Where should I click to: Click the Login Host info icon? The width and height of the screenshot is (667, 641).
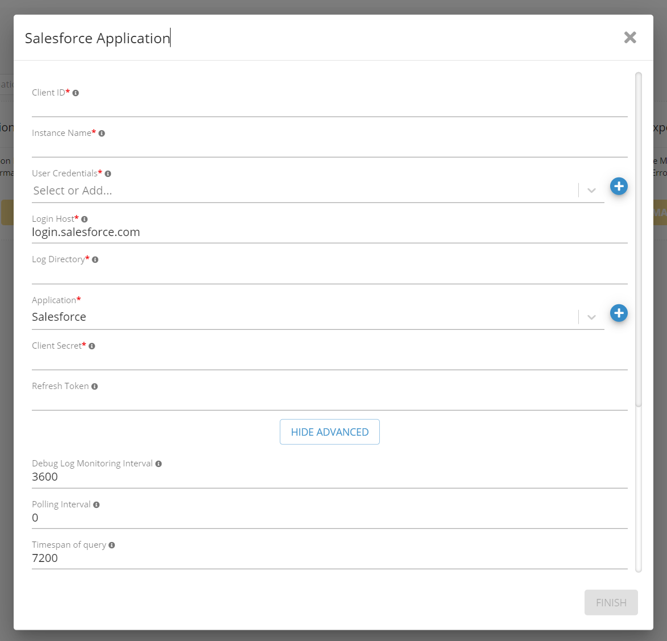(x=84, y=218)
